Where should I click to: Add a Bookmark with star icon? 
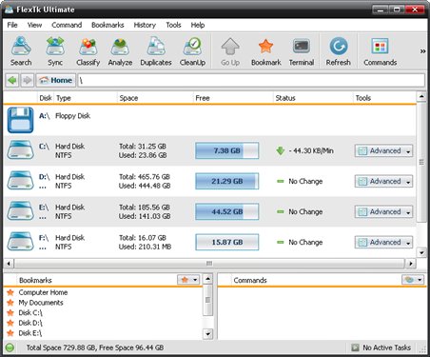pyautogui.click(x=265, y=51)
